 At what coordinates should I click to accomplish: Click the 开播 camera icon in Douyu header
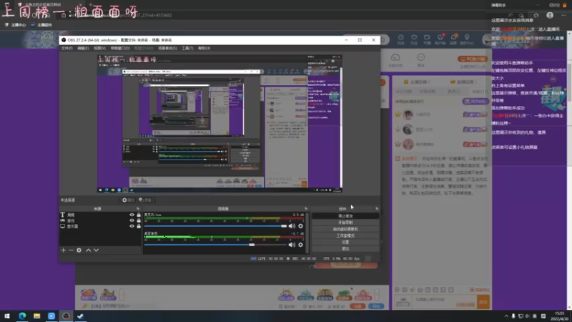coord(427,39)
